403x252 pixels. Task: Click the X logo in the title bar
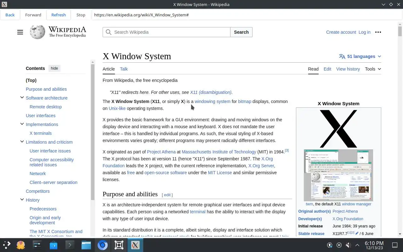4,4
